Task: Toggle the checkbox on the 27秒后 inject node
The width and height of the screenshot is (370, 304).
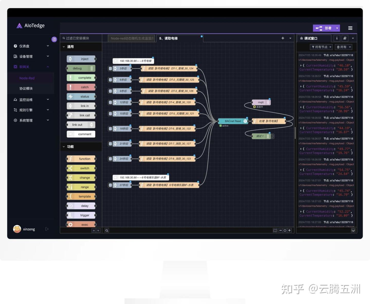Action: 110,185
